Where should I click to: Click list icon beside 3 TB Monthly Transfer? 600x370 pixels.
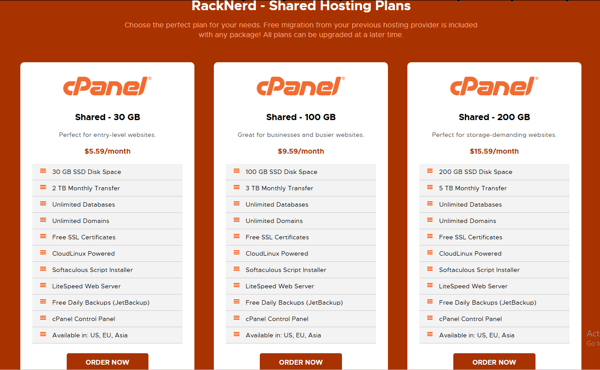click(237, 188)
